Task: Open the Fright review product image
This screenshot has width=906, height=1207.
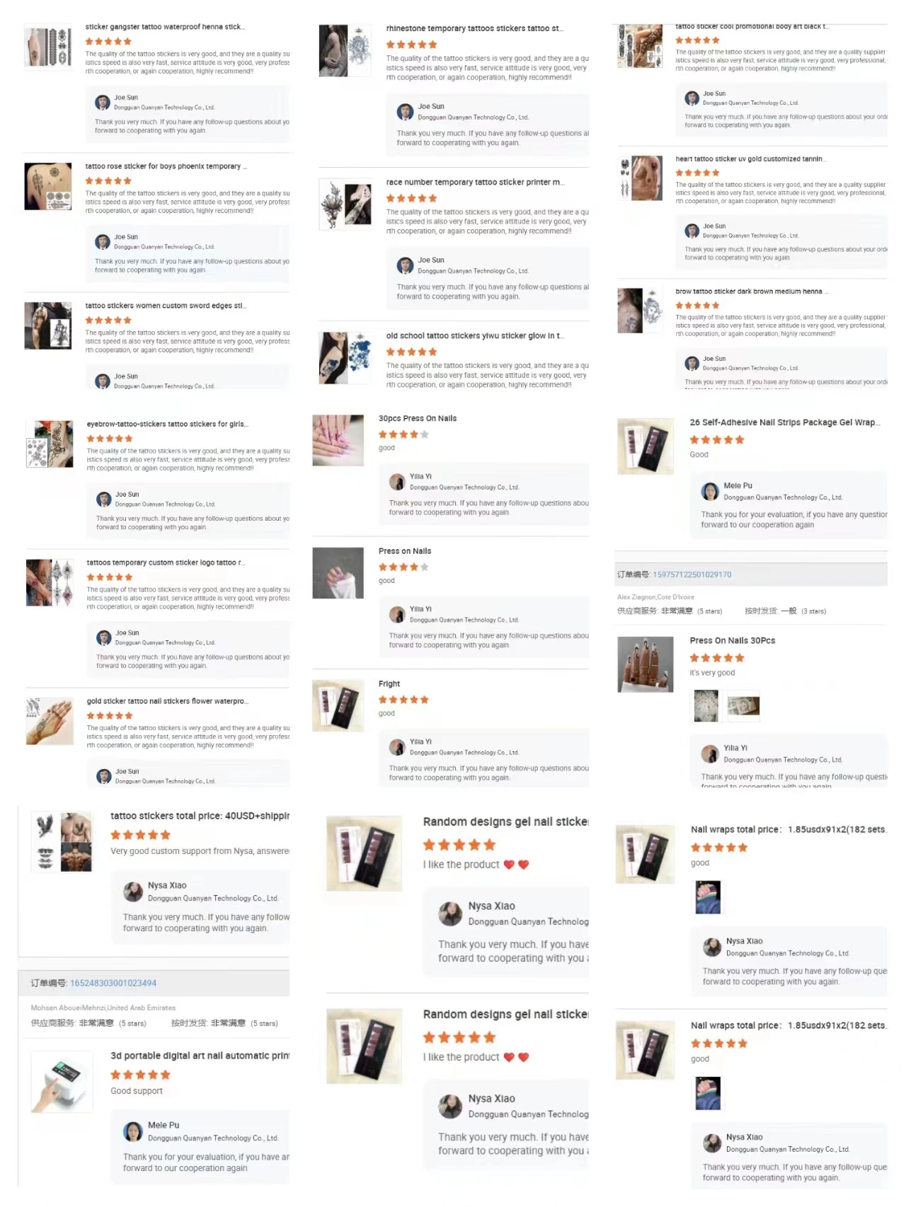Action: tap(338, 705)
